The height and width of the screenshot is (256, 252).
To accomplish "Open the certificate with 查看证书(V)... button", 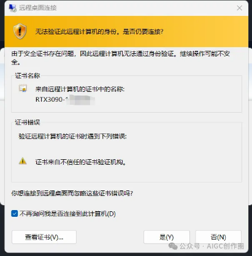I will (x=44, y=237).
